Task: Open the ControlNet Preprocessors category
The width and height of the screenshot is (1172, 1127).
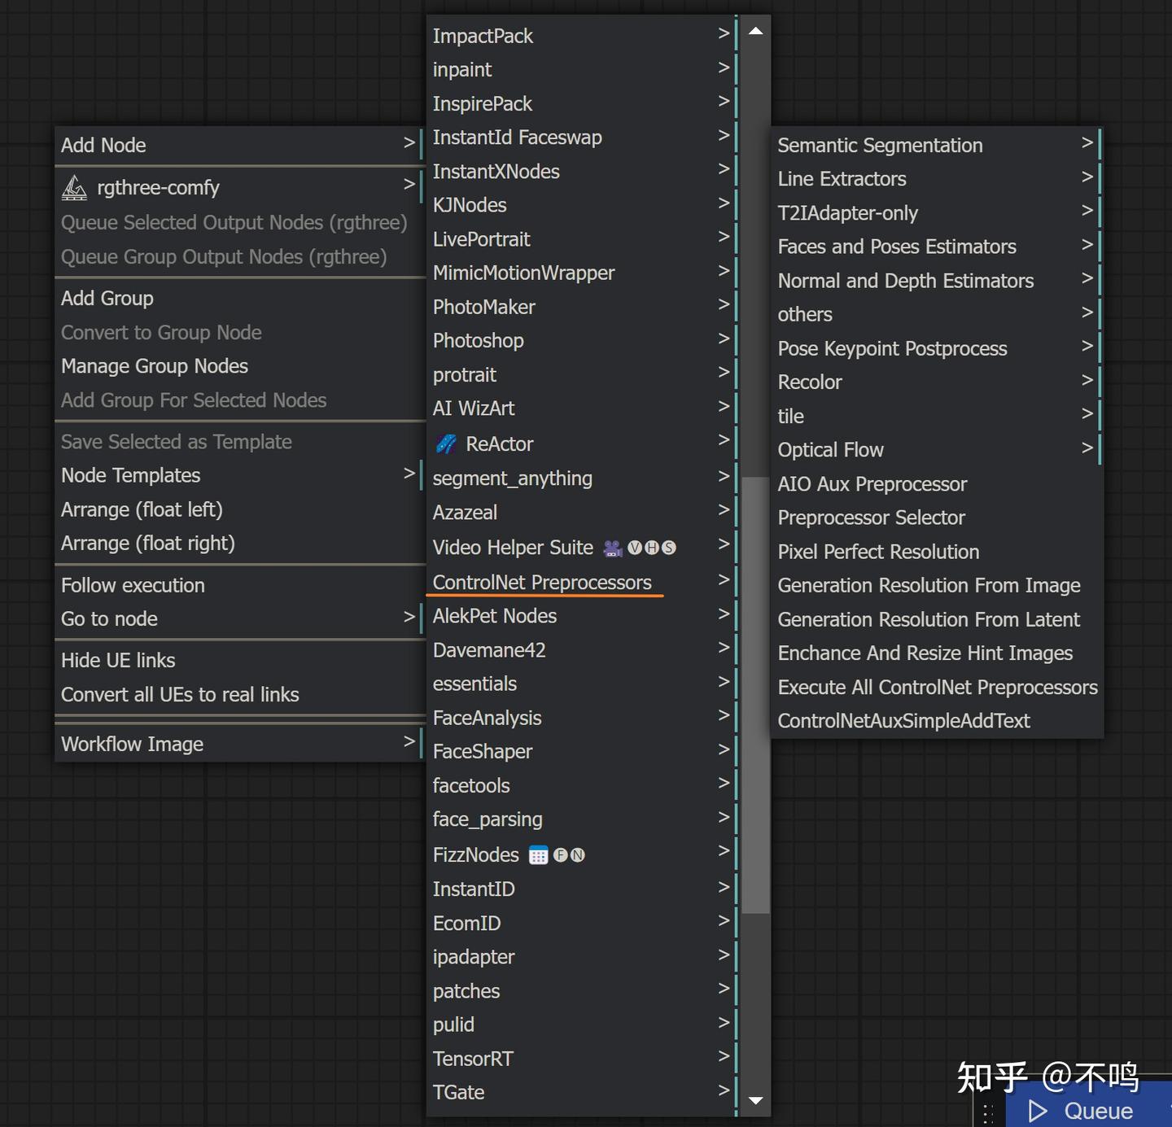Action: click(x=582, y=583)
